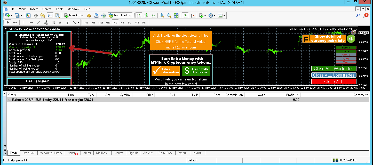Draw a horizontal line tool
Image resolution: width=373 pixels, height=165 pixels.
[x=31, y=22]
